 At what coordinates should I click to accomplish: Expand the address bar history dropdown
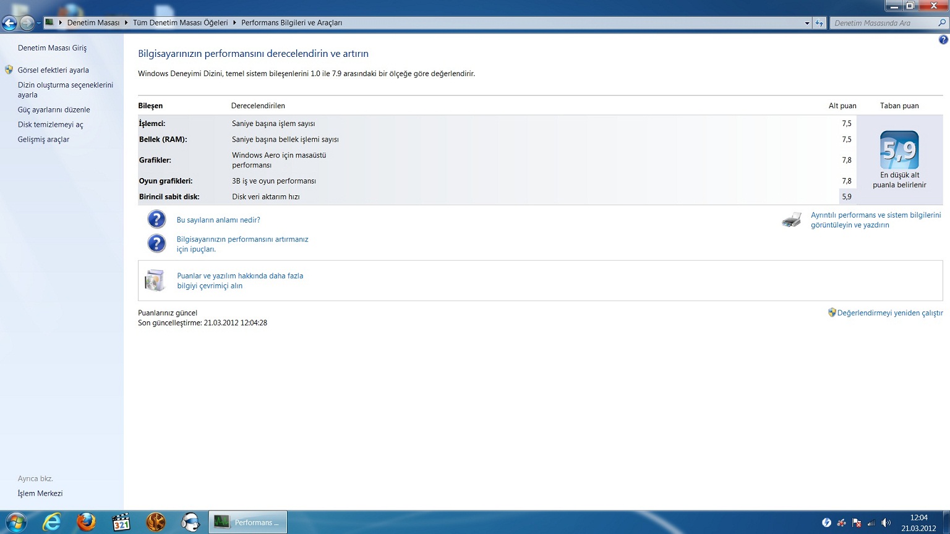click(807, 23)
